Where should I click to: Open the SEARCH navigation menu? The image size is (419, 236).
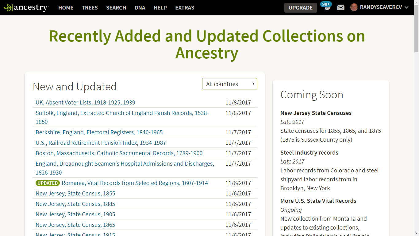tap(116, 8)
